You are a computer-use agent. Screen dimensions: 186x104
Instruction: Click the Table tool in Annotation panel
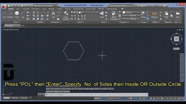[x=58, y=19]
